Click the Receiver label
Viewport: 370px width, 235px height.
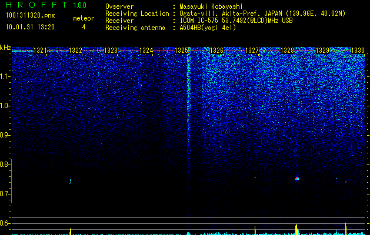coord(119,21)
